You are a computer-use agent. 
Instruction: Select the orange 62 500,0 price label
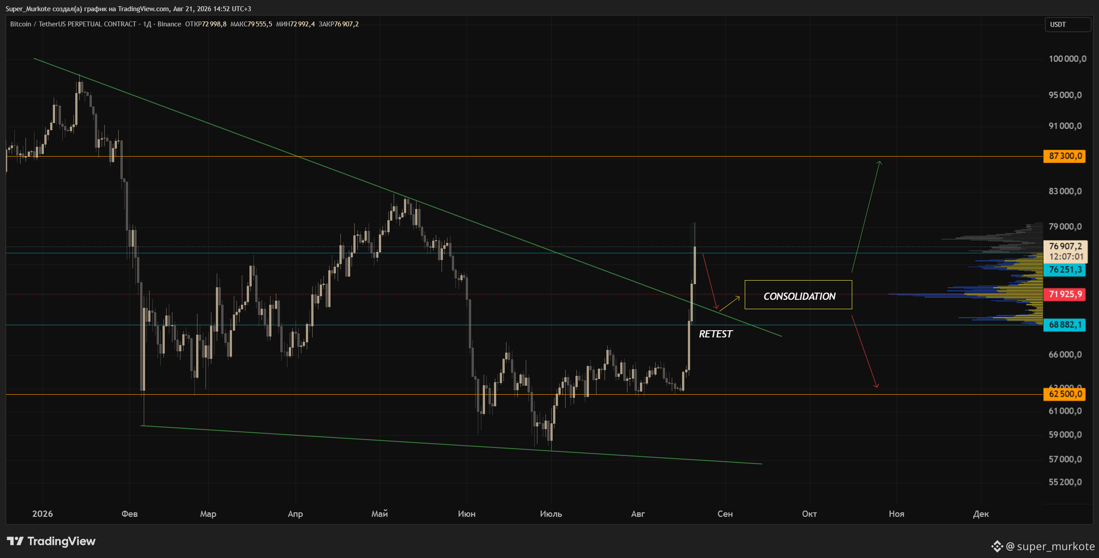click(1065, 394)
